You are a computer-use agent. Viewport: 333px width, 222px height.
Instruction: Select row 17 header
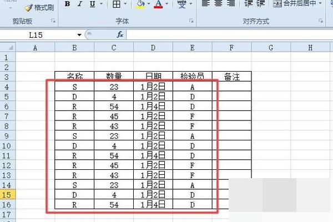(8, 214)
